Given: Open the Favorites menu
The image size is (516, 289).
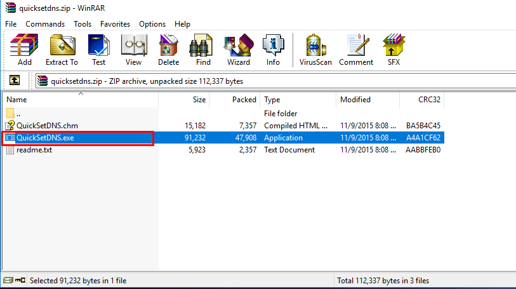Looking at the screenshot, I should (x=115, y=24).
